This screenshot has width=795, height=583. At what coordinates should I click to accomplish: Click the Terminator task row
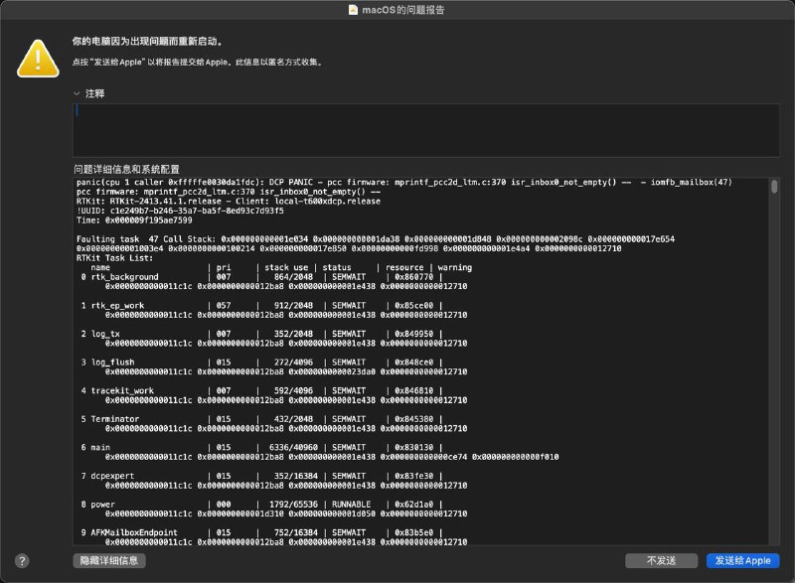pyautogui.click(x=261, y=419)
